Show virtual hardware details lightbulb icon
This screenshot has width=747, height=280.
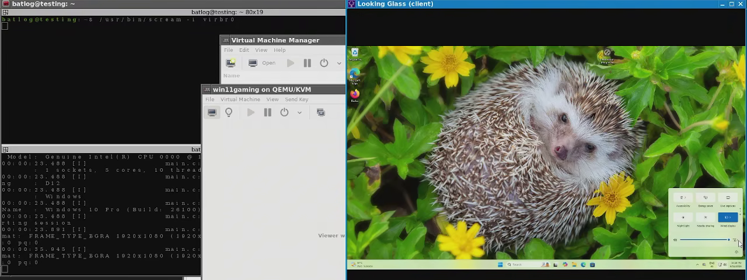pos(229,112)
